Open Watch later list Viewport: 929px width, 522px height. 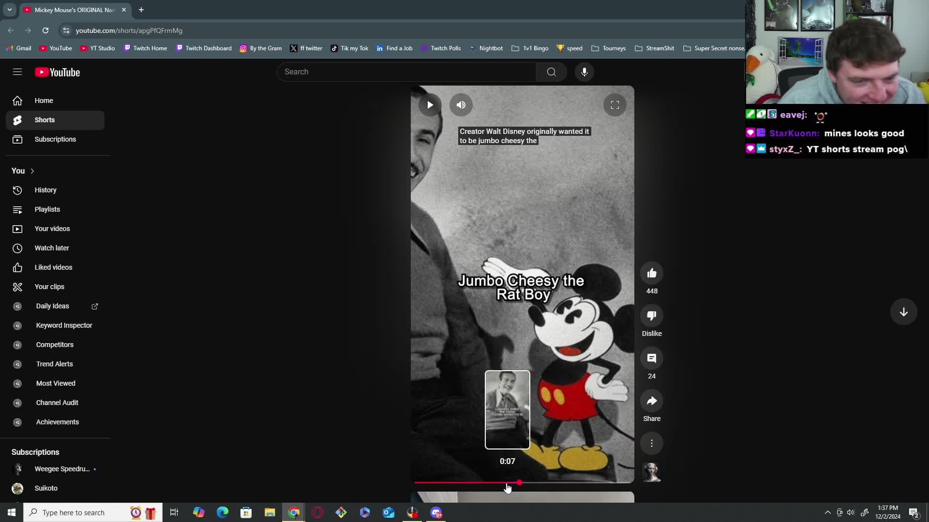[x=55, y=248]
